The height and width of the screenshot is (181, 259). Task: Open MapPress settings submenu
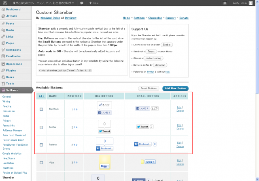coord(8,168)
